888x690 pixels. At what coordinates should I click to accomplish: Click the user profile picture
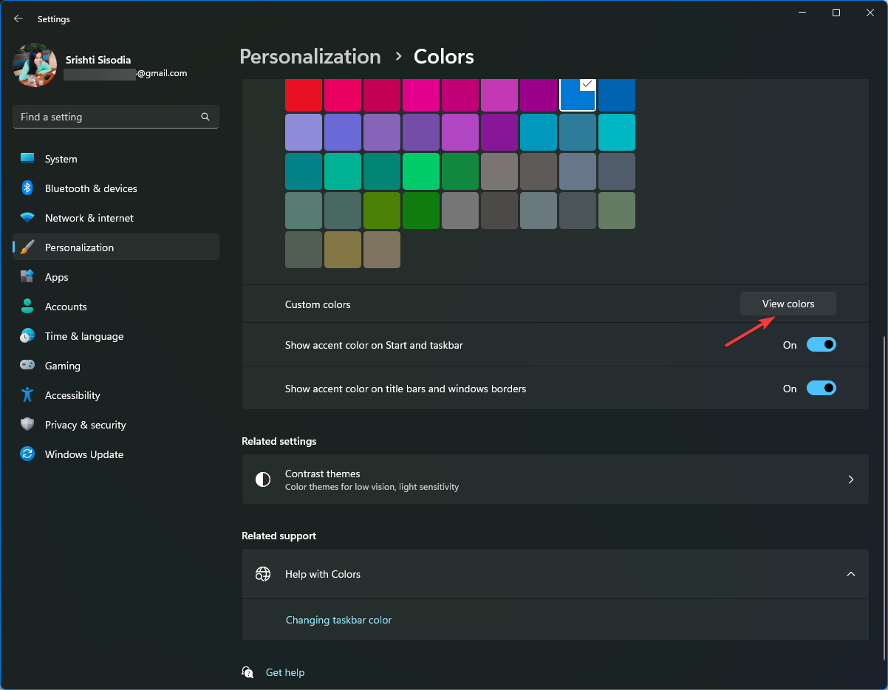tap(35, 65)
